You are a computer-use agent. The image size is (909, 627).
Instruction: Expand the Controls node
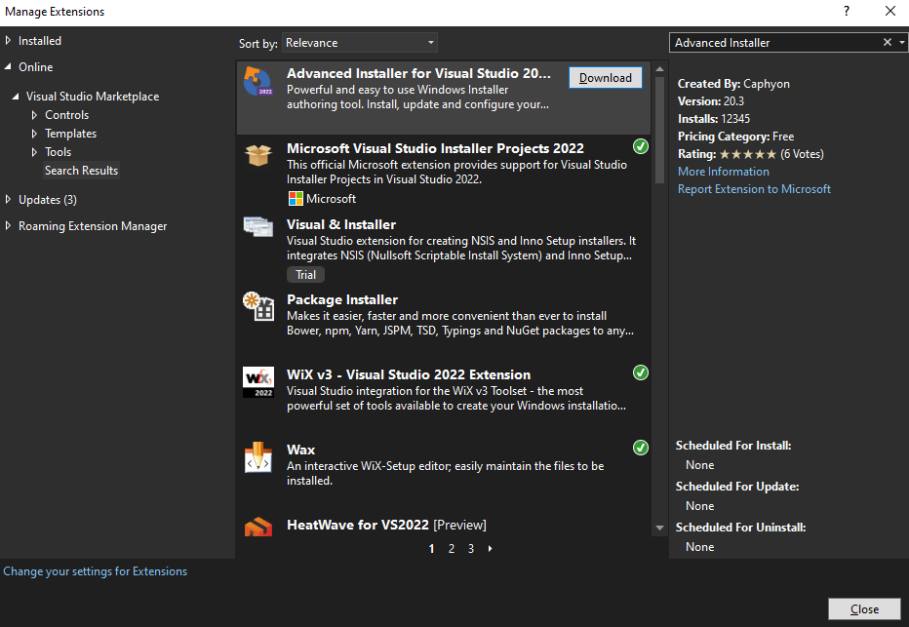(x=34, y=115)
